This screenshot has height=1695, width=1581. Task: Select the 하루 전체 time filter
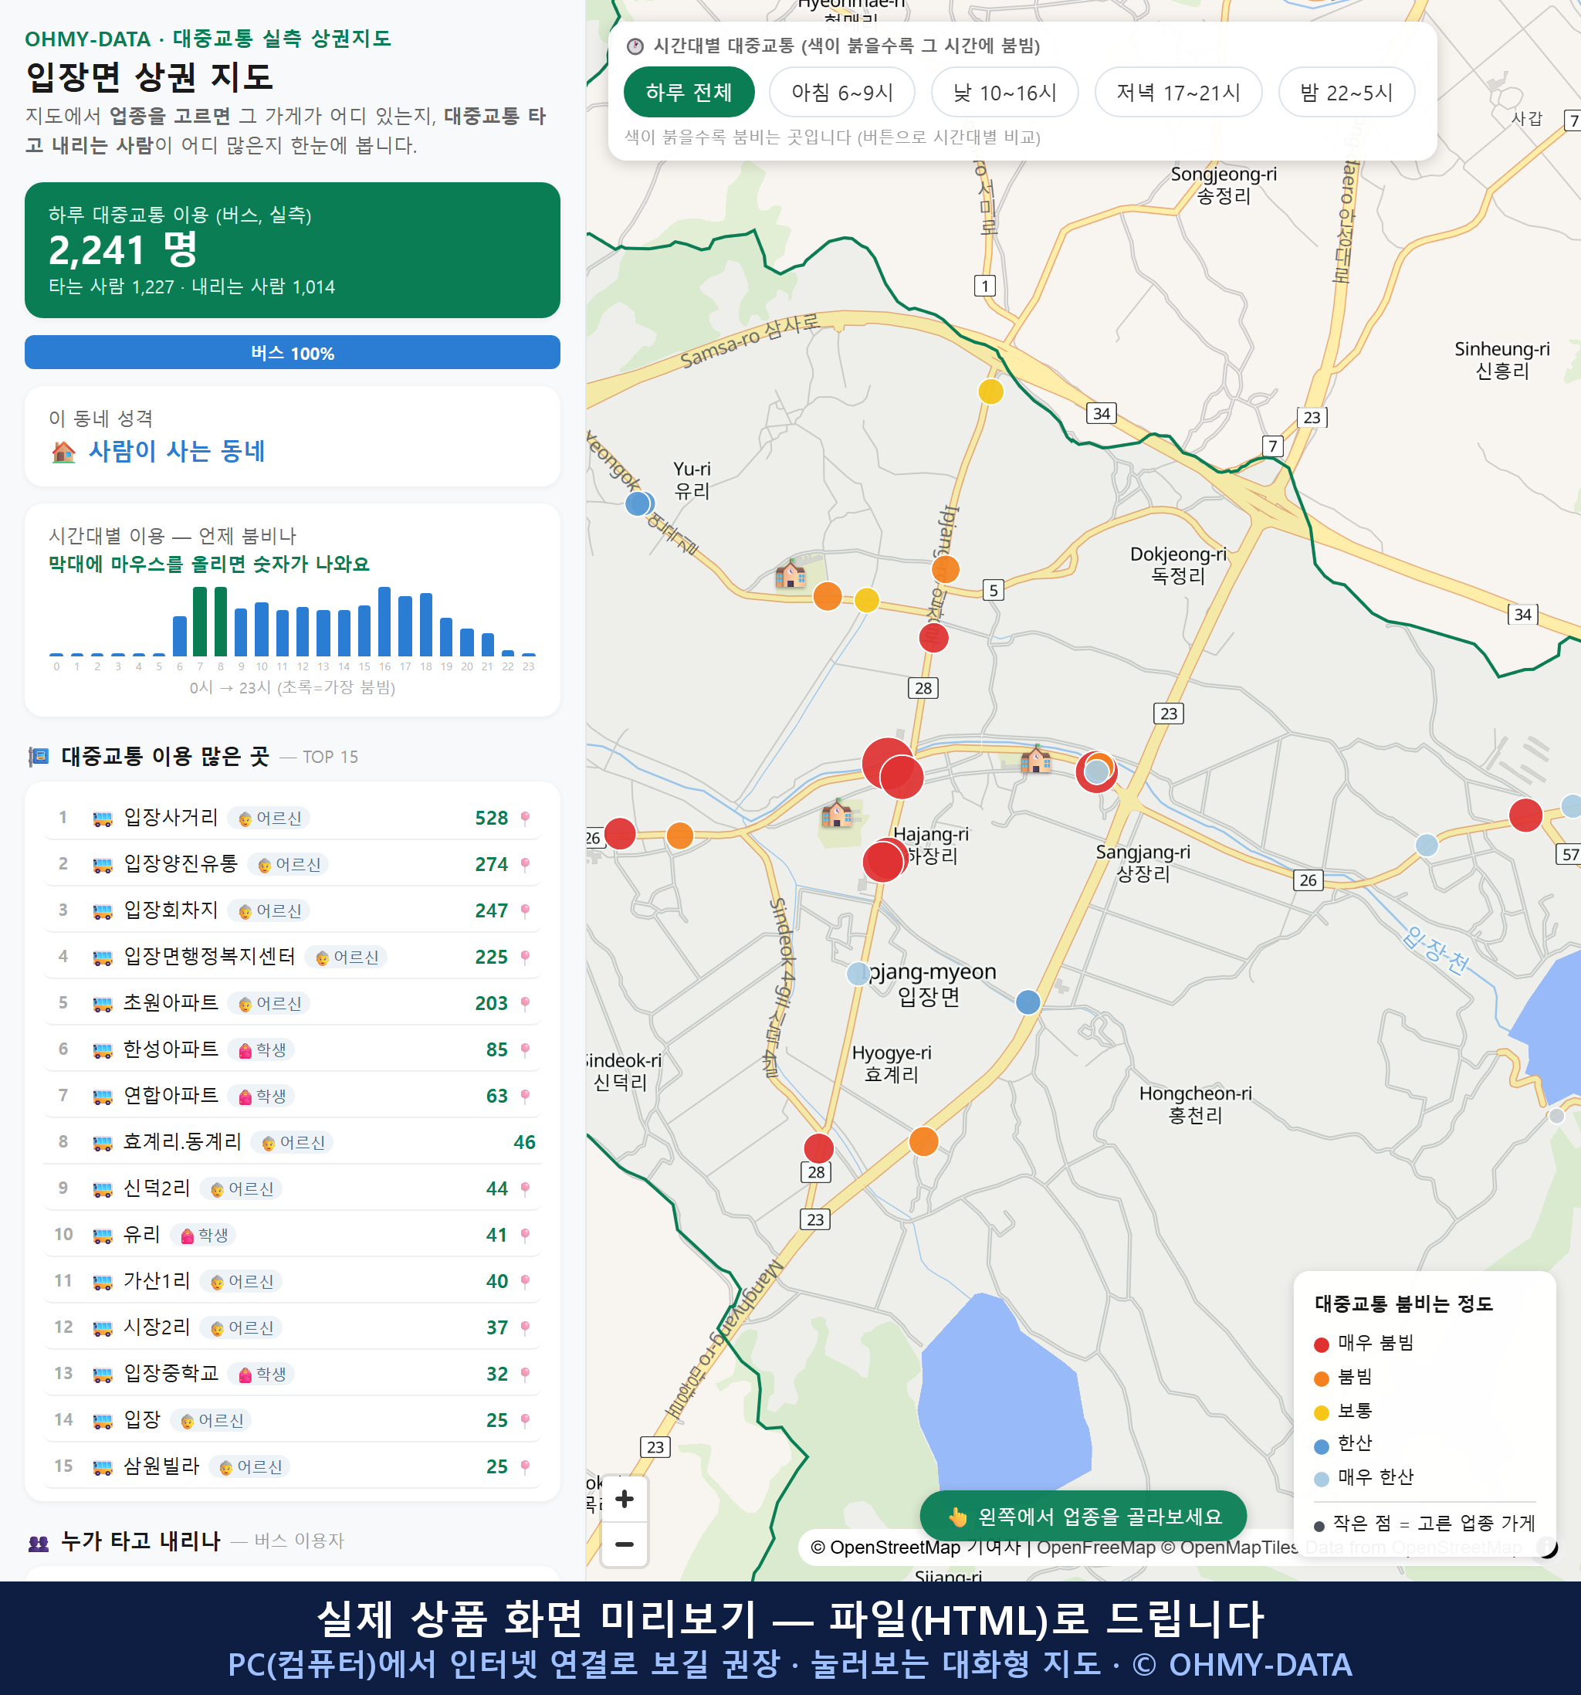pyautogui.click(x=689, y=92)
